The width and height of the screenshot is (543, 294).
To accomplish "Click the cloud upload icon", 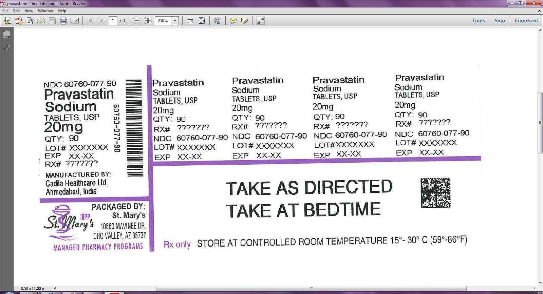I will click(x=41, y=21).
